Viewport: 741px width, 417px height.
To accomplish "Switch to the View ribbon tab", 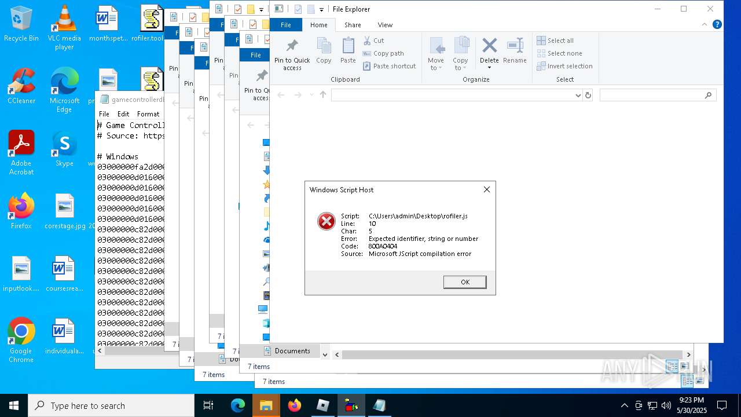I will click(x=385, y=25).
